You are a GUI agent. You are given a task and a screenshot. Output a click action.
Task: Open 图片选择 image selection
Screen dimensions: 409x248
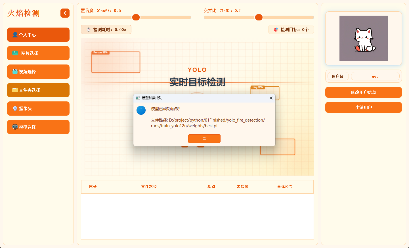38,53
